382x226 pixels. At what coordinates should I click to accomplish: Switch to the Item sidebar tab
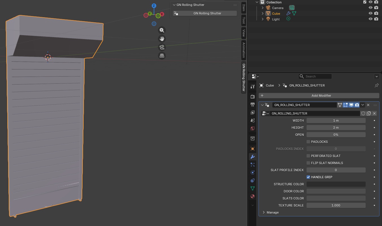tap(244, 7)
